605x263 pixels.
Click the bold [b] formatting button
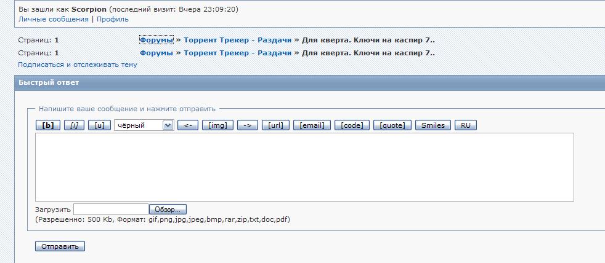pyautogui.click(x=48, y=125)
